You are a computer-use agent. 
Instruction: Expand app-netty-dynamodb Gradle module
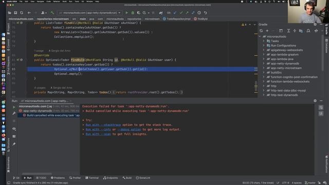point(264,64)
